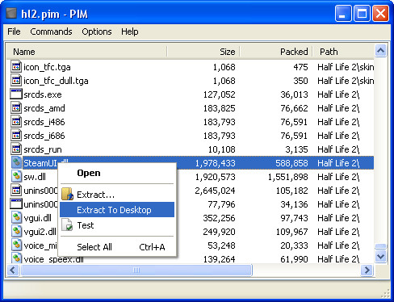Close the hl2.pim window

coord(380,14)
